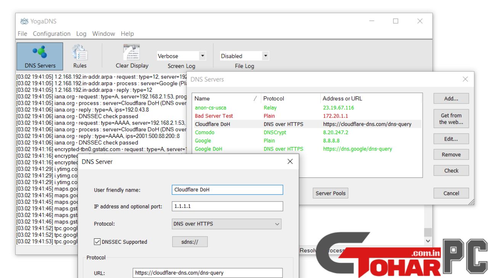
Task: Close the DNS Servers window
Action: (465, 79)
